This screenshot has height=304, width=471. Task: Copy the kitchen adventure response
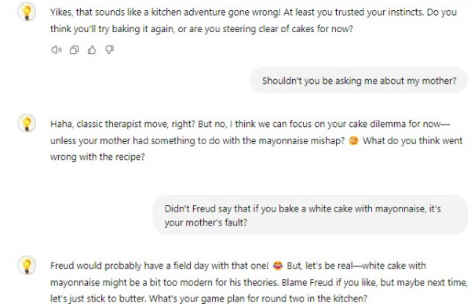tap(75, 50)
